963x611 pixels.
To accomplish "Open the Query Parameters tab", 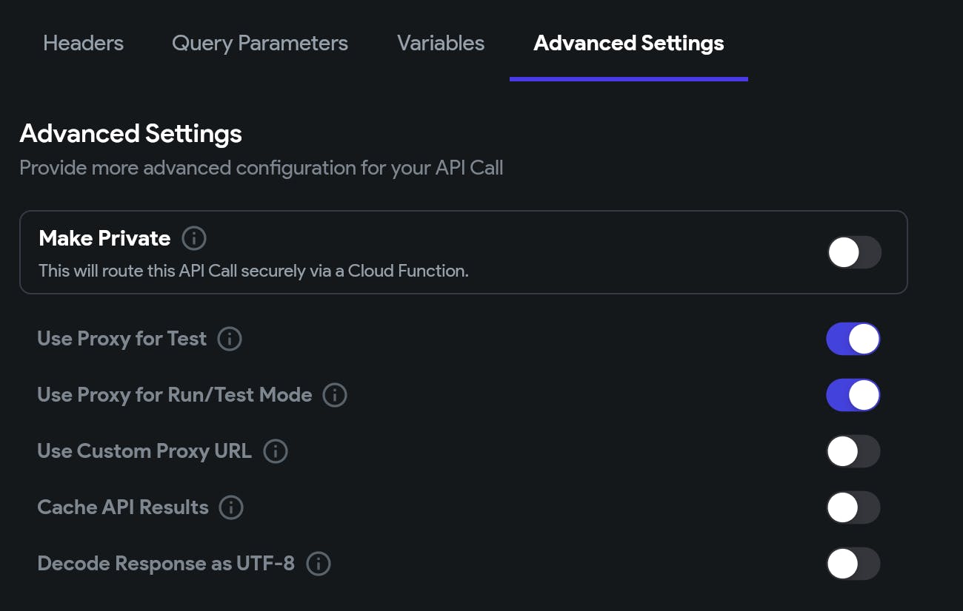I will click(260, 43).
